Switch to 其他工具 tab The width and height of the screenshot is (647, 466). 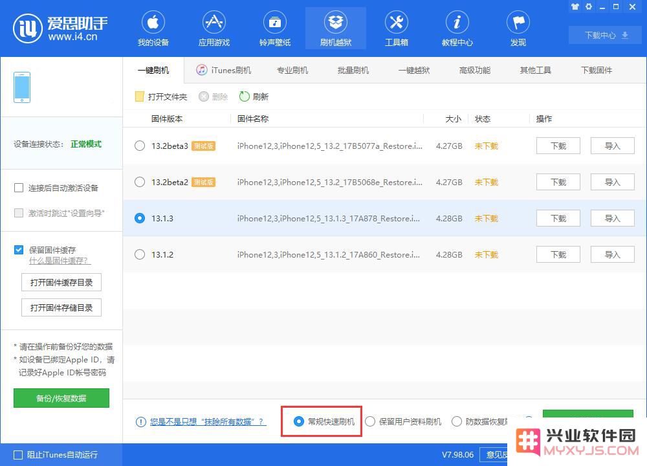(536, 71)
